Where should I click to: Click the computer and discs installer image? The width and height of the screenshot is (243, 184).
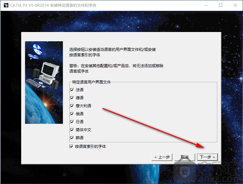[x=44, y=83]
